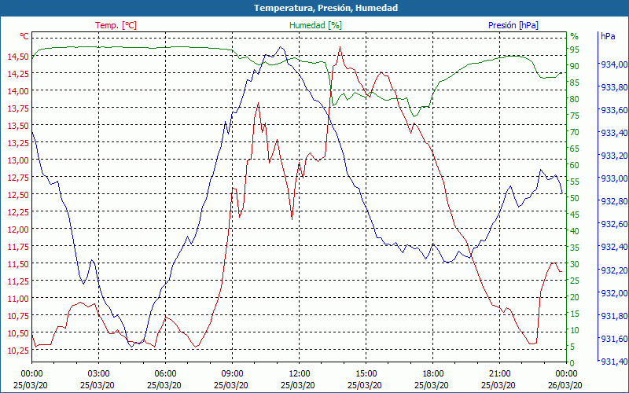
Task: Click the 06:00 time axis label
Action: (x=165, y=374)
